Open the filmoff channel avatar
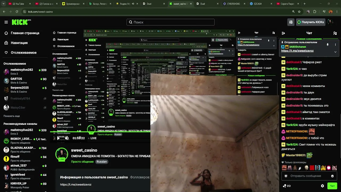This screenshot has width=341, height=192. click(6, 159)
